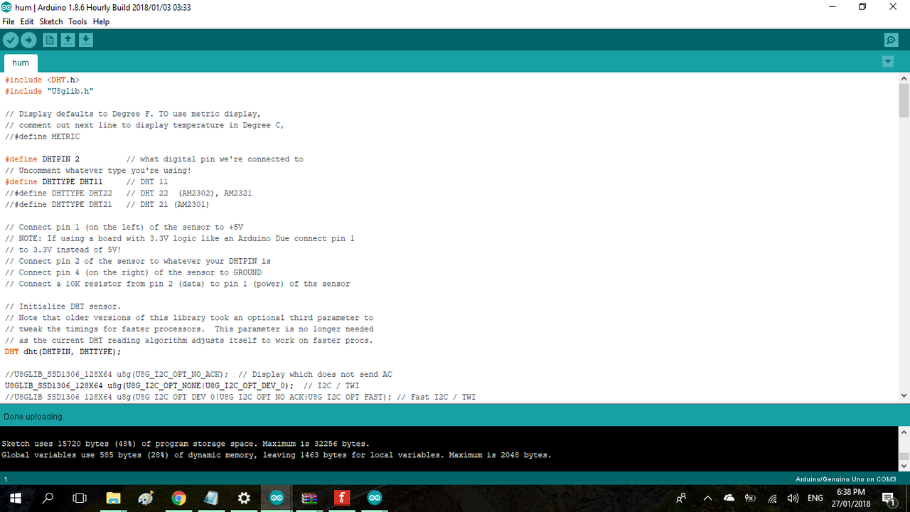The height and width of the screenshot is (512, 910).
Task: Create a new sketch with the page icon
Action: point(50,41)
